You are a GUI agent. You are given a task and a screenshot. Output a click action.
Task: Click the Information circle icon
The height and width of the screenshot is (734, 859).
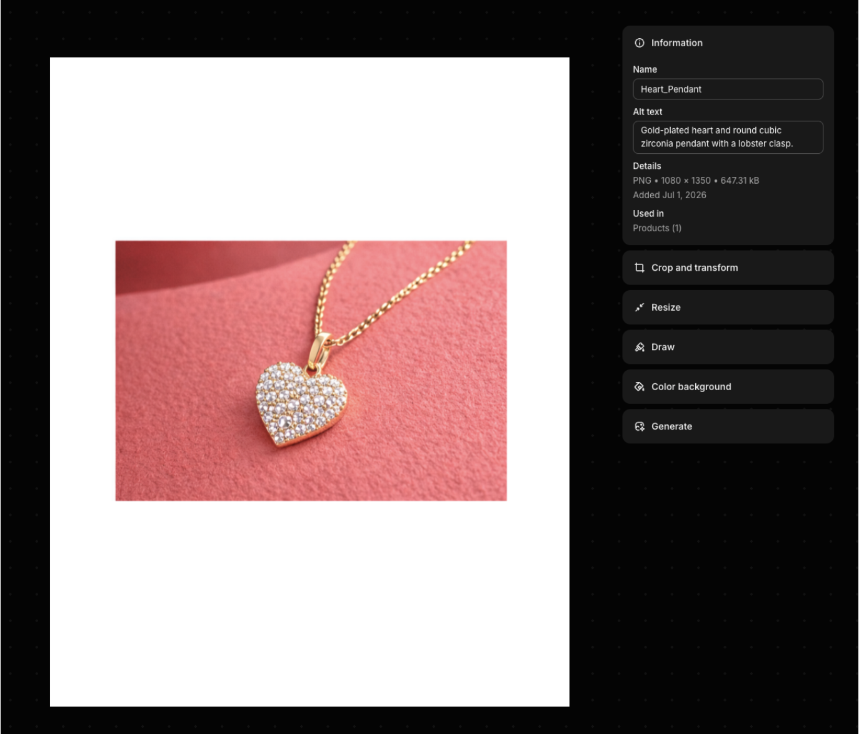639,43
